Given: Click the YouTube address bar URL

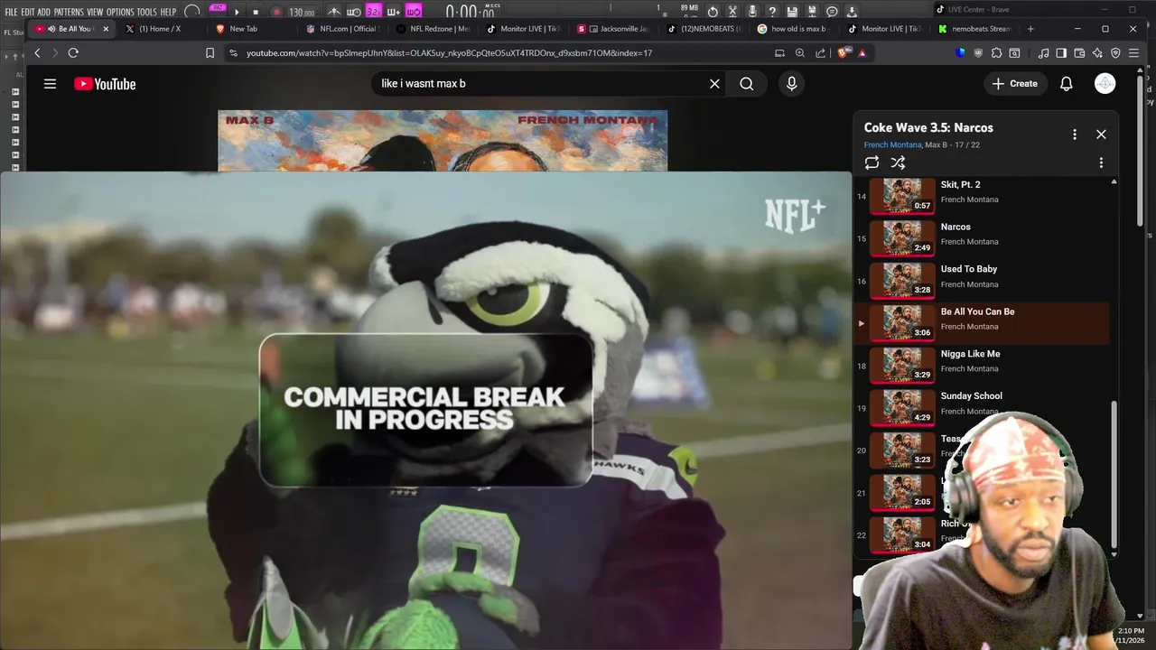Looking at the screenshot, I should 449,53.
